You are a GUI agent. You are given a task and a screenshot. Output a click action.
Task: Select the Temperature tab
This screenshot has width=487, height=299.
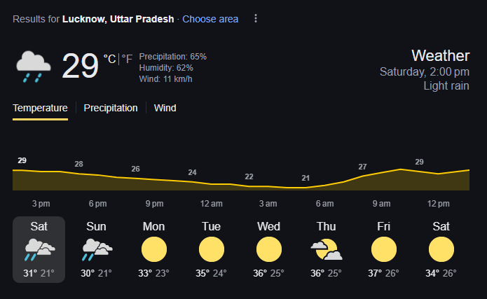tap(40, 108)
